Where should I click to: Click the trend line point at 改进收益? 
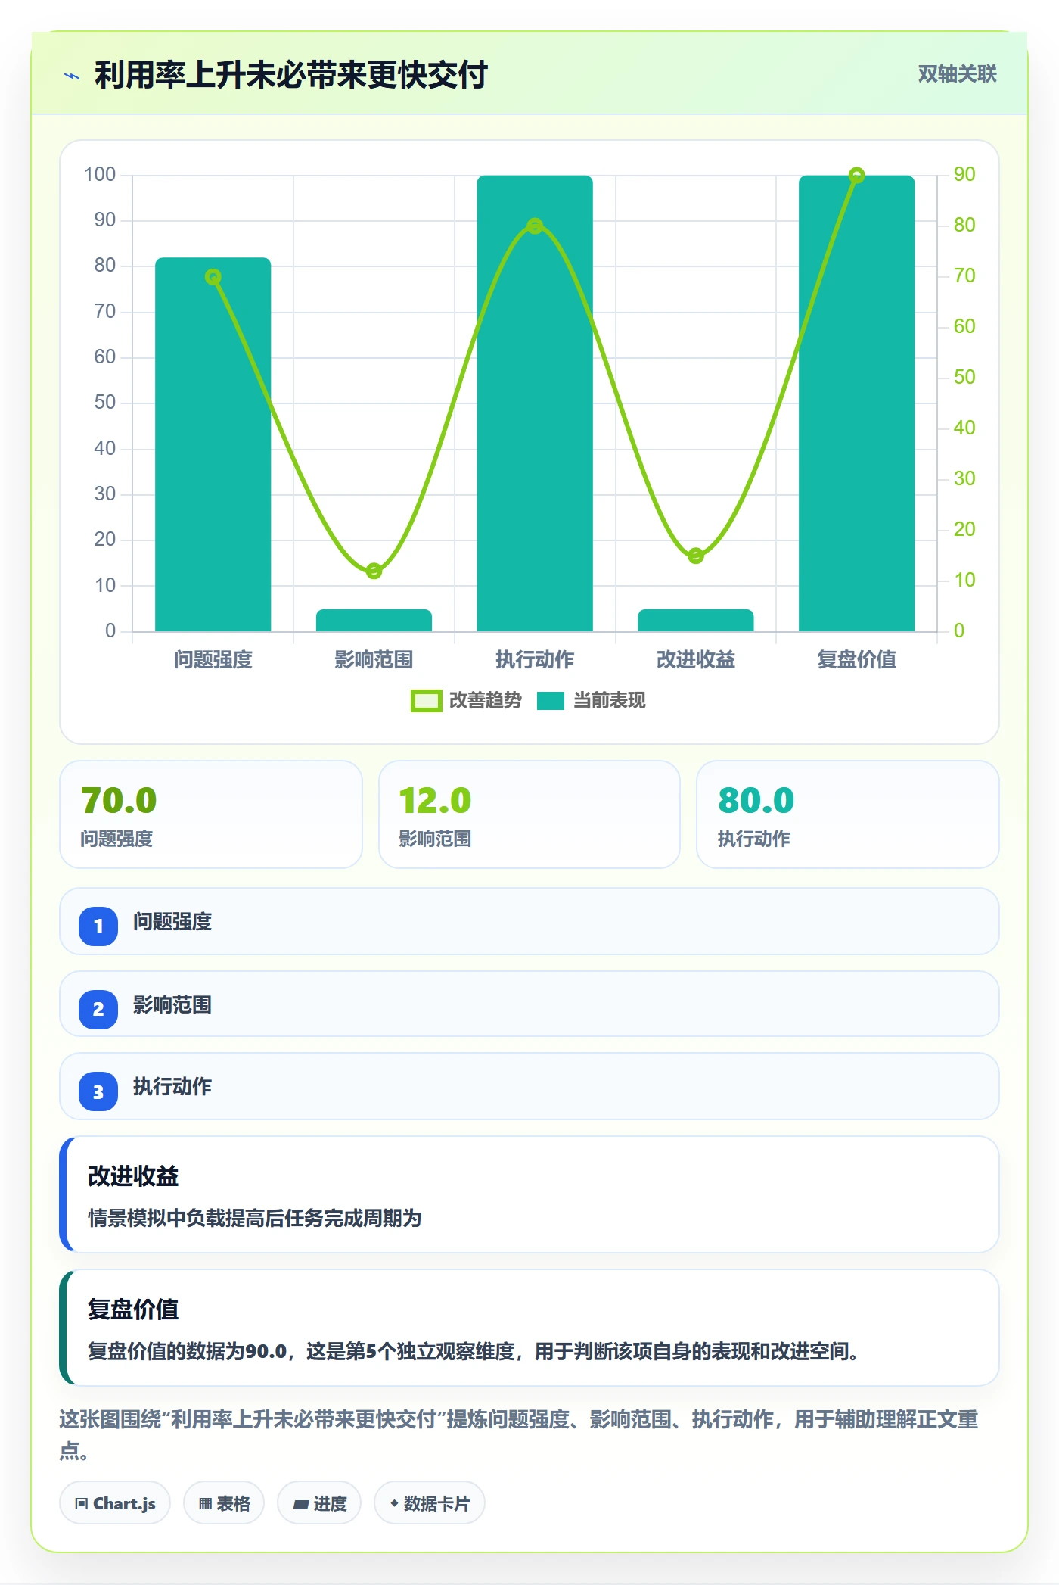coord(696,556)
